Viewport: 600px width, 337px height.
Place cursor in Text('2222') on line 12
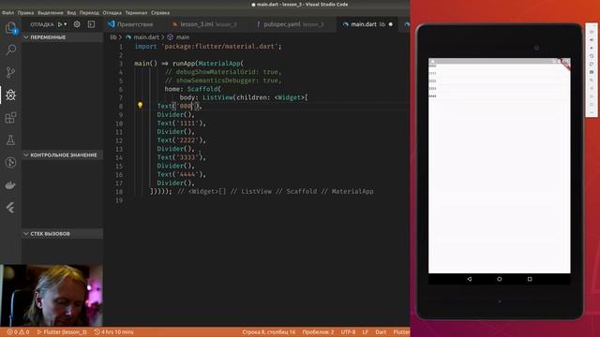181,140
